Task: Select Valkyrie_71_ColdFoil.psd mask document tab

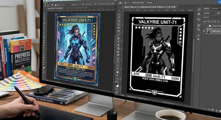Action: (150, 7)
